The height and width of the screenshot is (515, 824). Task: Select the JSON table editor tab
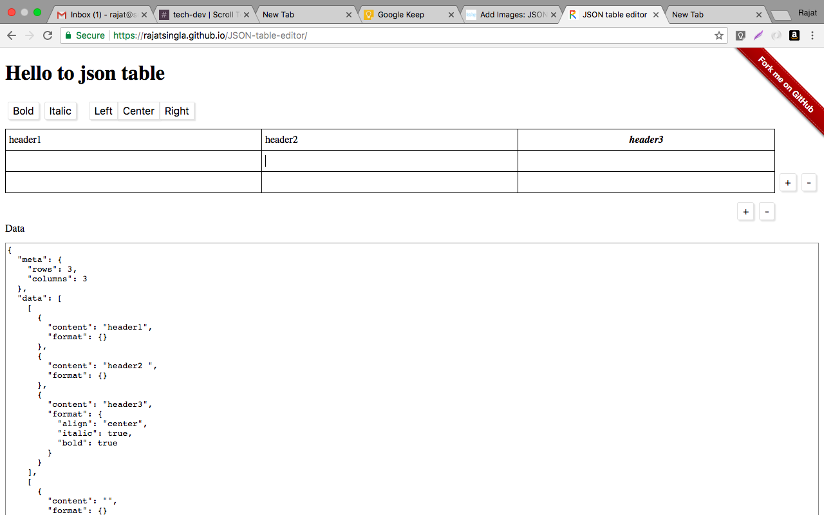click(613, 15)
